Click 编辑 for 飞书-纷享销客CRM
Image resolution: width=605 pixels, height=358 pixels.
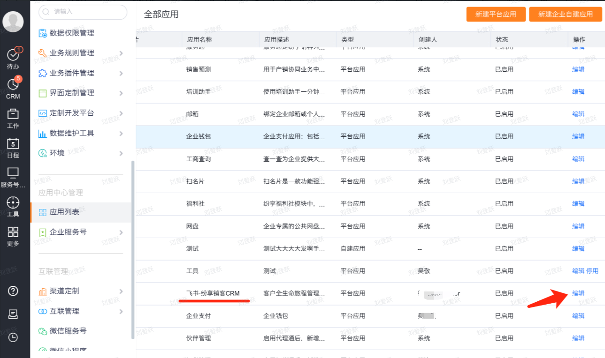click(578, 293)
